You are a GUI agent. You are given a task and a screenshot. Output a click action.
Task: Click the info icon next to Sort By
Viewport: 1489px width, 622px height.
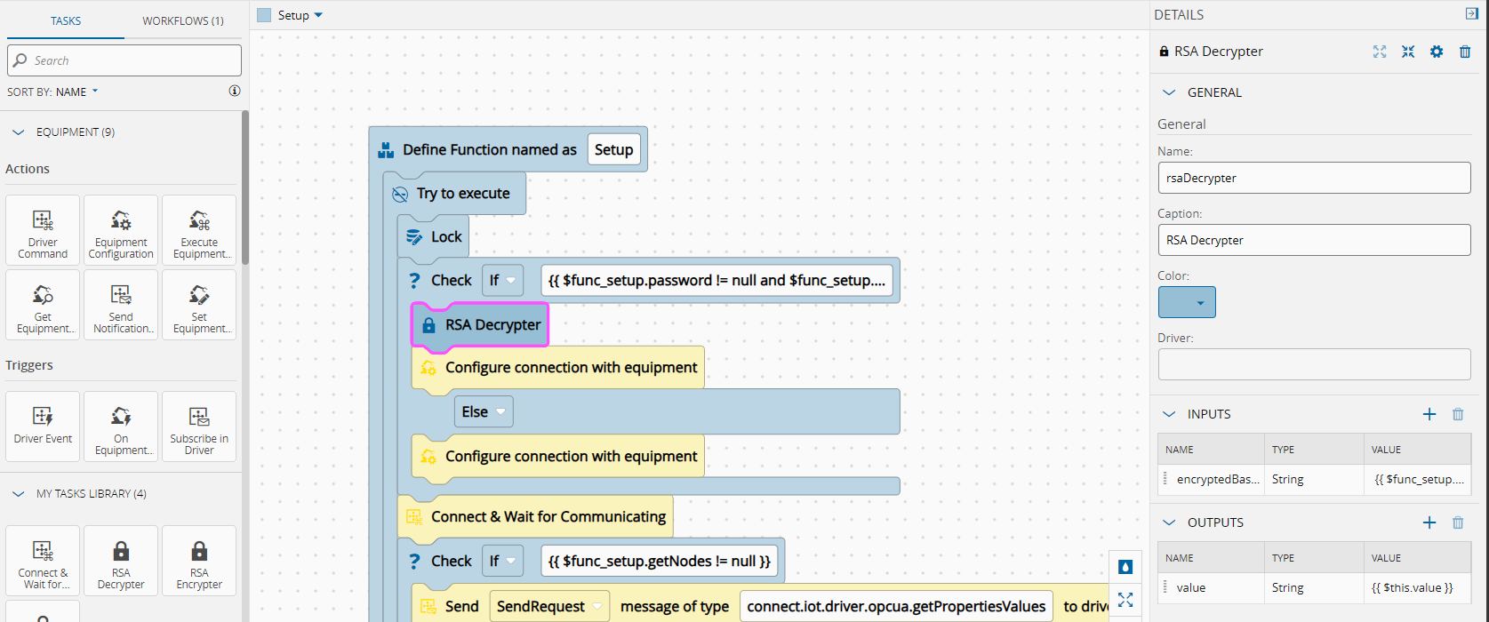pos(235,91)
